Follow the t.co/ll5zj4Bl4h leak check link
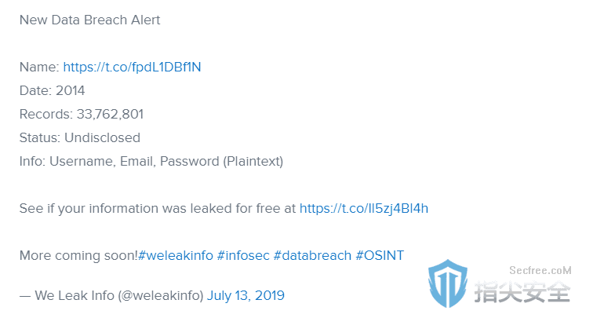 click(364, 209)
